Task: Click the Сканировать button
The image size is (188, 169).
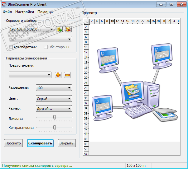Action: tap(40, 143)
